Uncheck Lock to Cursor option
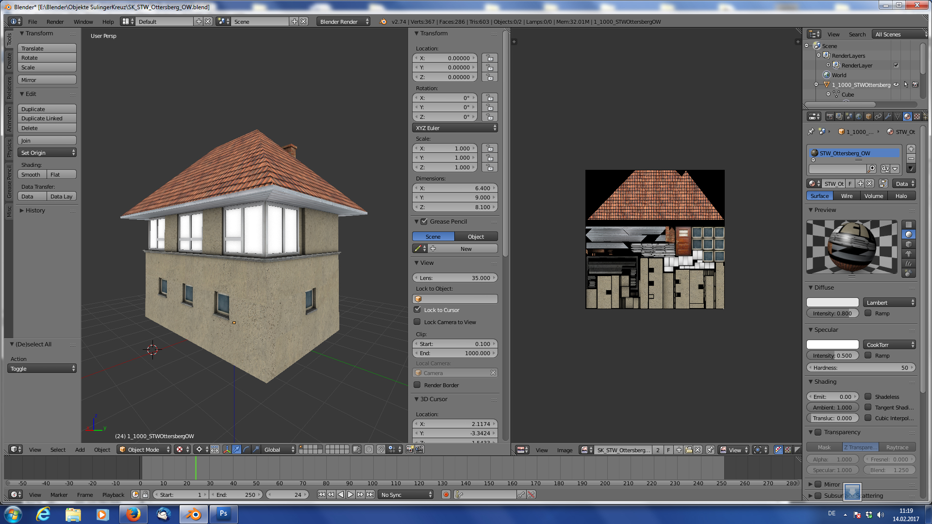Image resolution: width=932 pixels, height=524 pixels. pyautogui.click(x=417, y=310)
